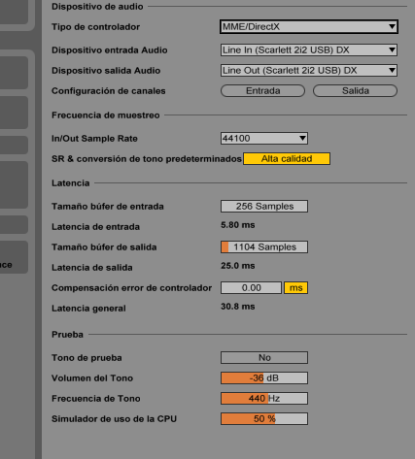Click the Configuración de canales label
This screenshot has height=459, width=415.
[109, 91]
